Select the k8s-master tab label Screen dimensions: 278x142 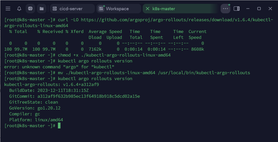(x=164, y=9)
